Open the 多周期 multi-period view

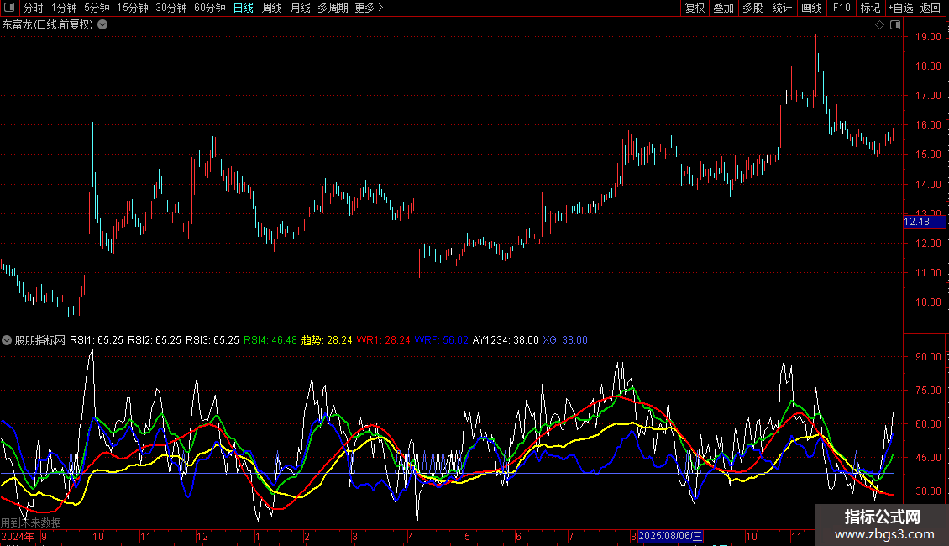[333, 8]
